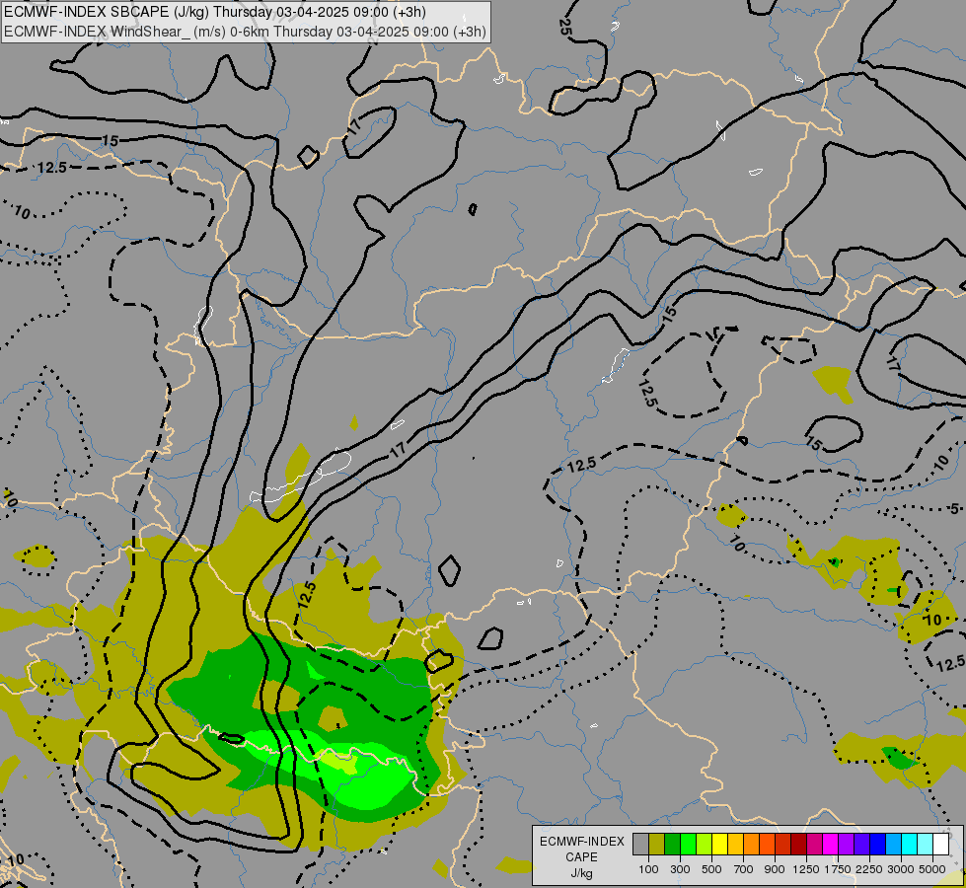Click the 5 wind shear contour label
966x888 pixels.
[x=954, y=509]
